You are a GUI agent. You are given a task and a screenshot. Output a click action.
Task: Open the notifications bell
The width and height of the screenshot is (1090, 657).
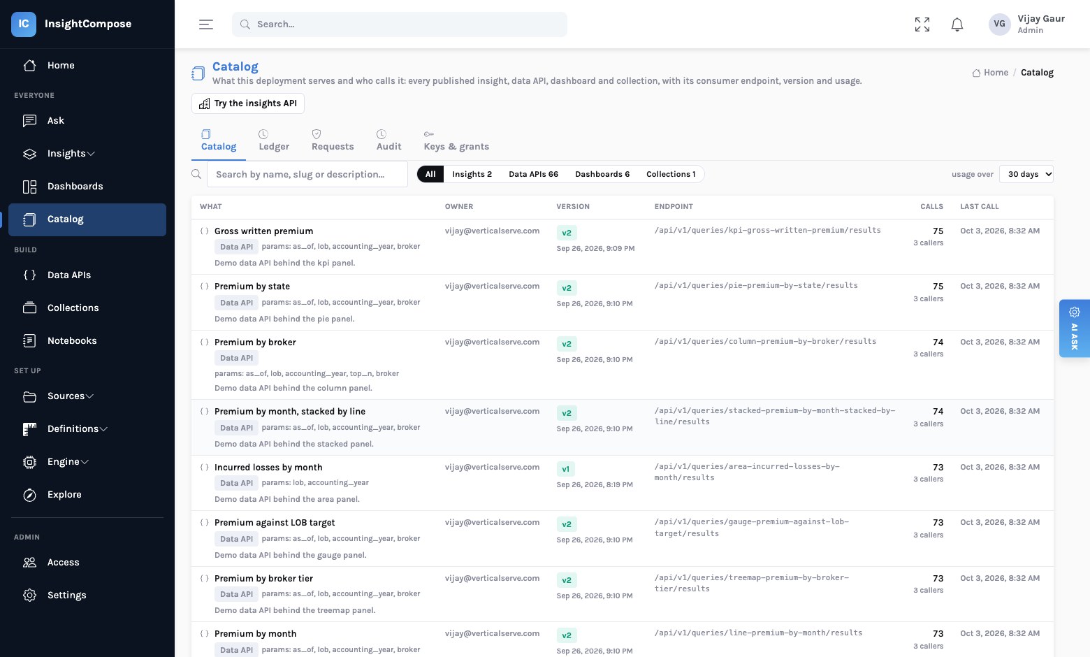pyautogui.click(x=957, y=24)
